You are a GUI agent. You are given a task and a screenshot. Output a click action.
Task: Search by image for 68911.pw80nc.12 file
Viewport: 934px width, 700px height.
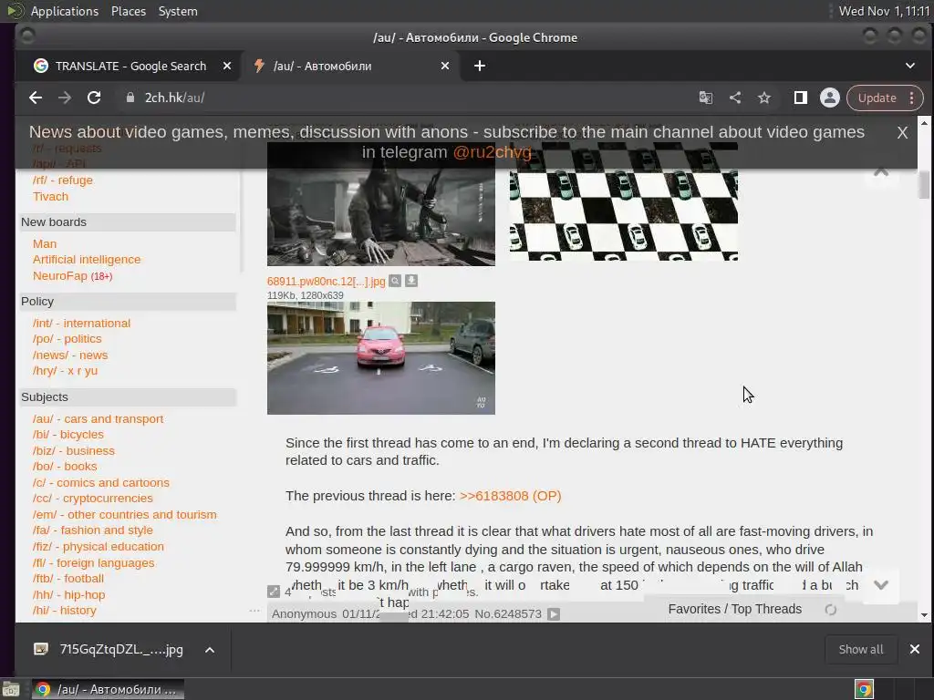coord(395,281)
